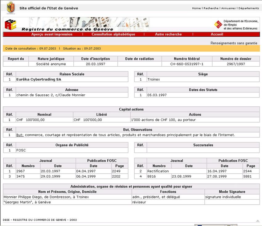The height and width of the screenshot is (226, 262).
Task: Click journal number 2967
Action: click(21, 171)
